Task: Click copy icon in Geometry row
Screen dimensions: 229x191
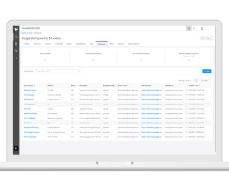Action: [186, 109]
